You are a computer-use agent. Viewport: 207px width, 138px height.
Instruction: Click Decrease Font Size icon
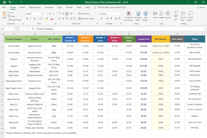coord(53,14)
